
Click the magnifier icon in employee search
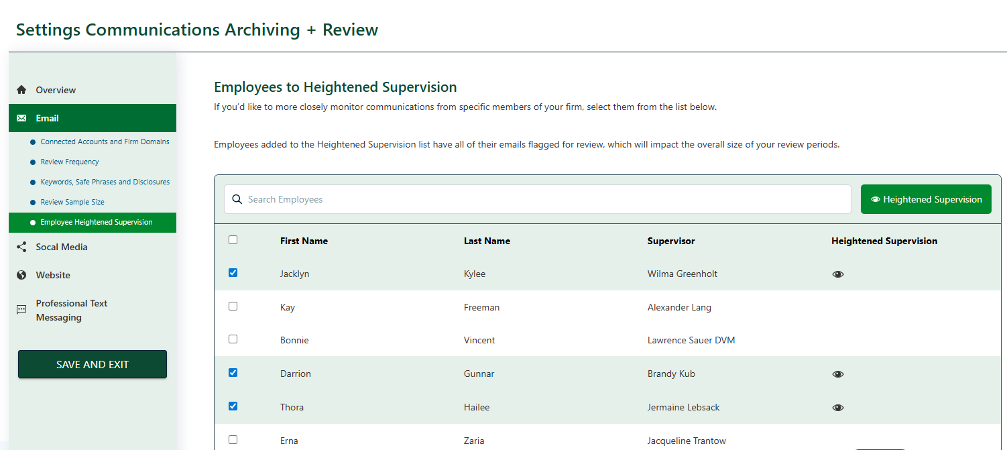tap(237, 199)
